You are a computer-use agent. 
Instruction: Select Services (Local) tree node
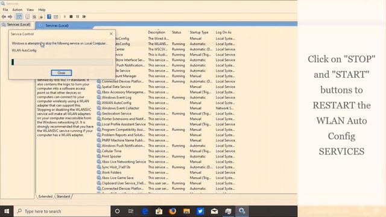16,25
